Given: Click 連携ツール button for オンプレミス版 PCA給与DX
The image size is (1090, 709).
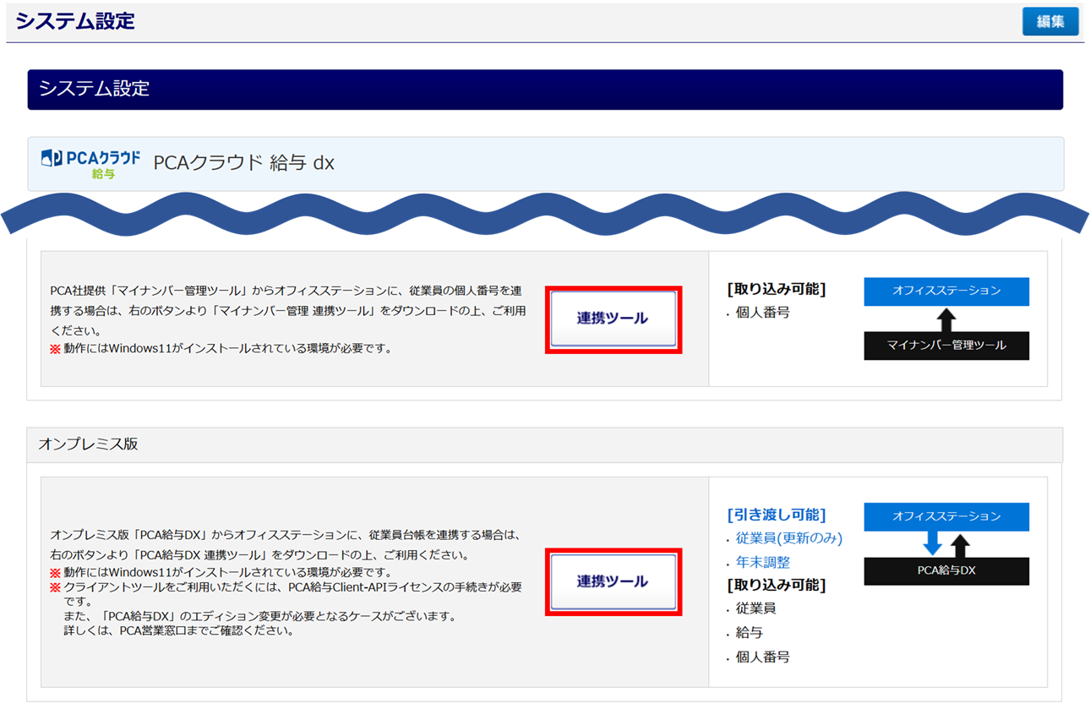Looking at the screenshot, I should point(613,581).
